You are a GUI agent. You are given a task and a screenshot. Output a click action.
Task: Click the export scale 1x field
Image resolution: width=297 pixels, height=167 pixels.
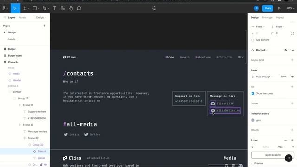pos(252,147)
